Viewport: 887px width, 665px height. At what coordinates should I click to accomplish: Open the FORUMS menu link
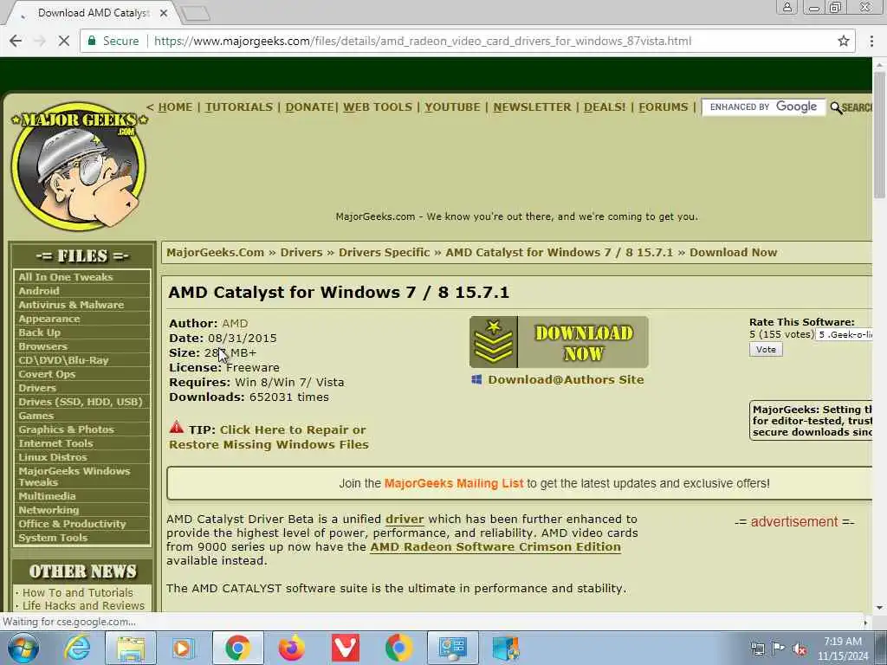click(663, 107)
